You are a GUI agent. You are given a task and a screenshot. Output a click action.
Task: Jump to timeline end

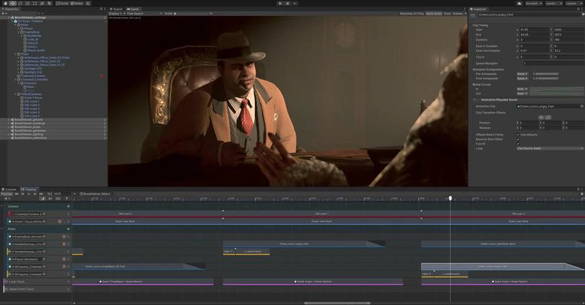pos(41,194)
